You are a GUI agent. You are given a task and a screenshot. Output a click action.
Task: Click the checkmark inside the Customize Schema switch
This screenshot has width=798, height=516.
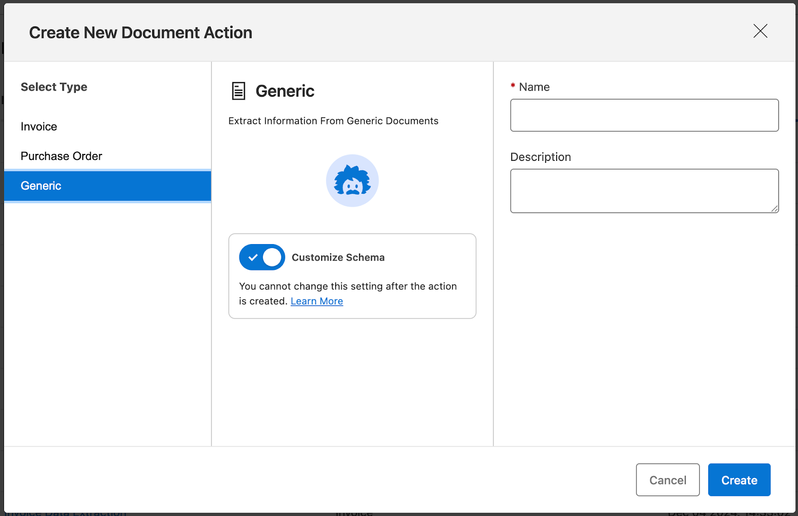point(252,257)
